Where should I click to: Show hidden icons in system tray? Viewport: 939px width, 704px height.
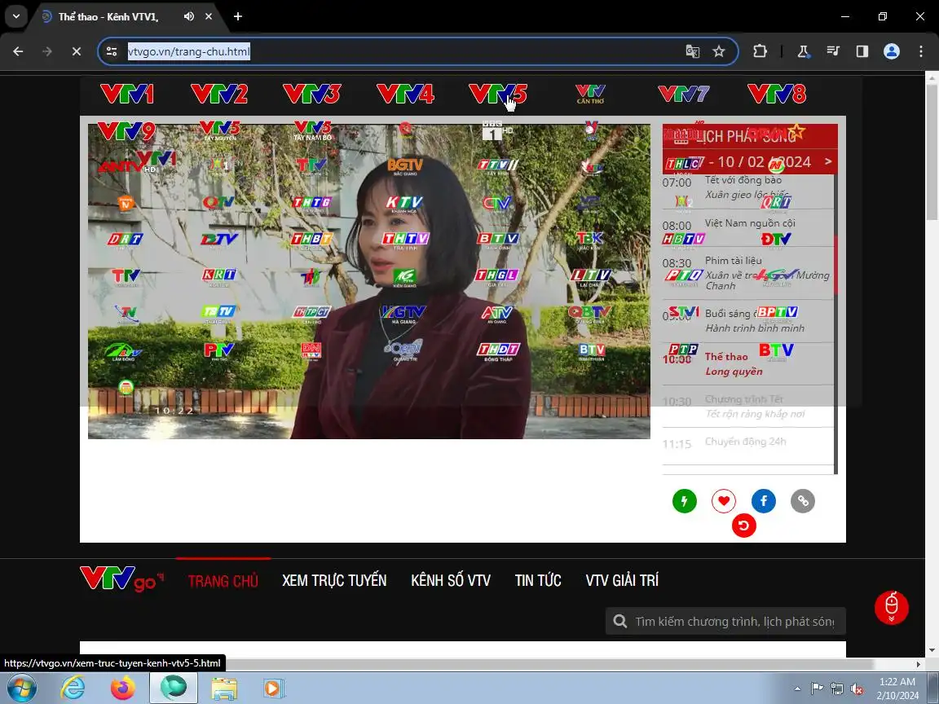point(797,689)
